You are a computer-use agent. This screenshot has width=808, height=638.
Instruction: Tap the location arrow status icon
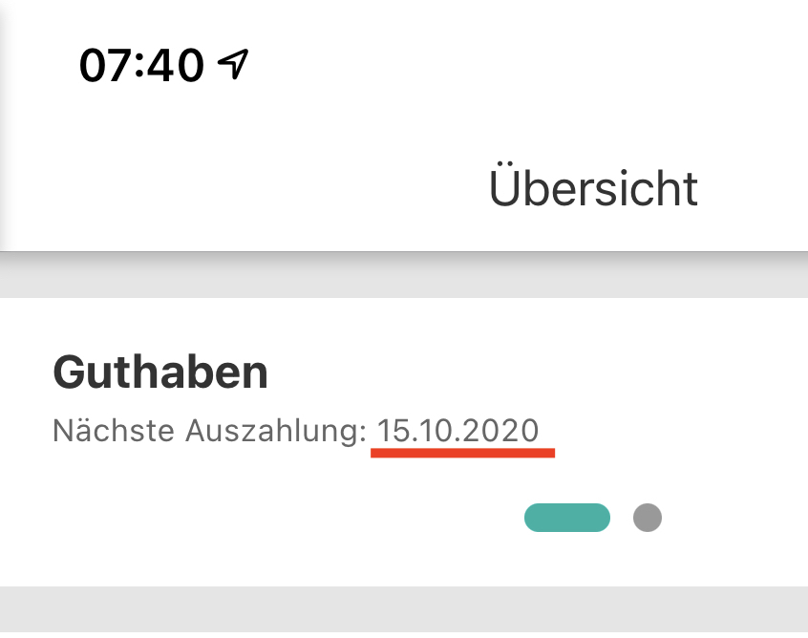point(233,64)
